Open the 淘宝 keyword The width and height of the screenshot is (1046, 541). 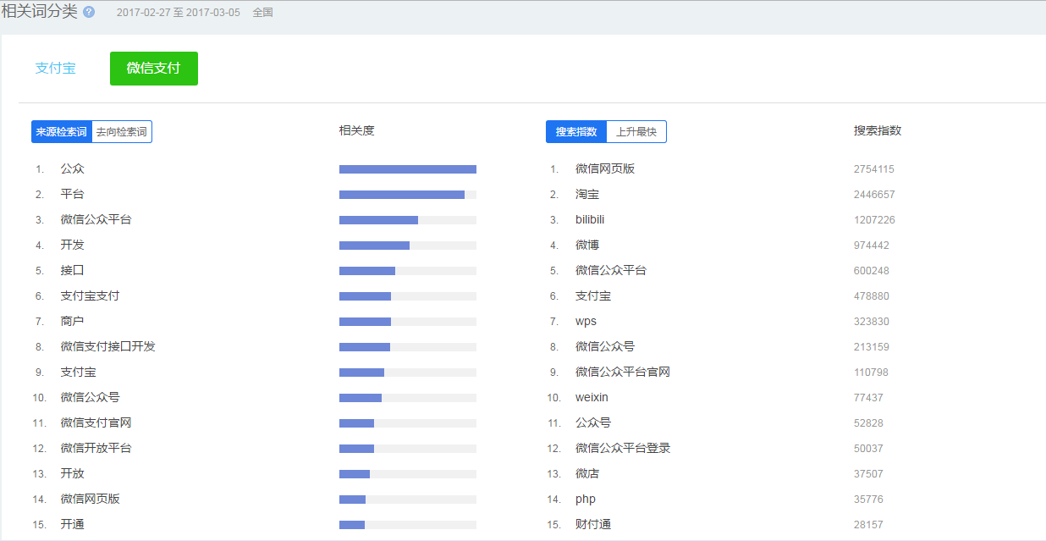coord(587,195)
